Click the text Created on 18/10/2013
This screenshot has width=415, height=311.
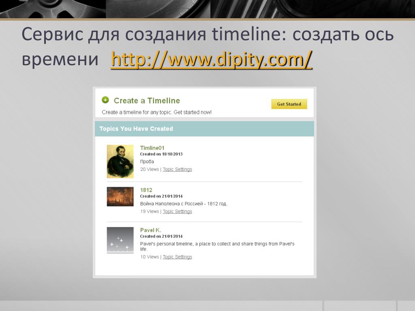point(161,154)
